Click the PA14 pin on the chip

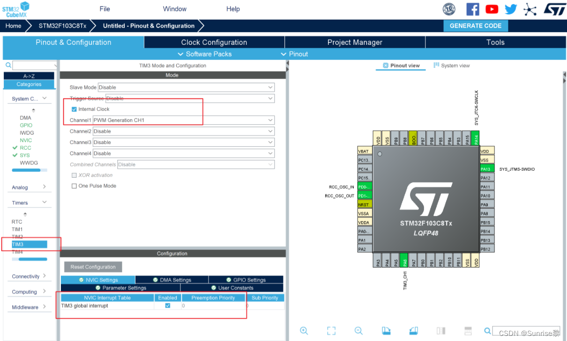[x=476, y=139]
